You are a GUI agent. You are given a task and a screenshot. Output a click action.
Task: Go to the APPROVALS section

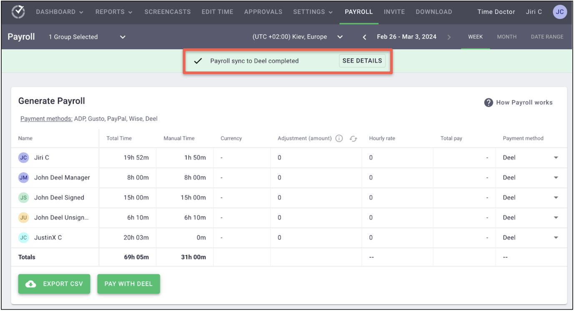click(263, 12)
